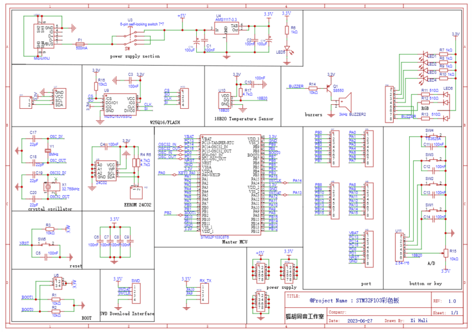
Task: Click the U10 18B20 sensor component
Action: (225, 101)
